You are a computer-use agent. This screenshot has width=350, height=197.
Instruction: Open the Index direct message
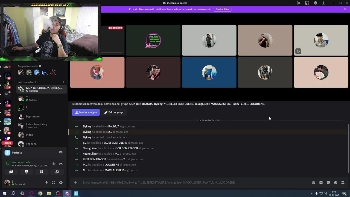42,135
